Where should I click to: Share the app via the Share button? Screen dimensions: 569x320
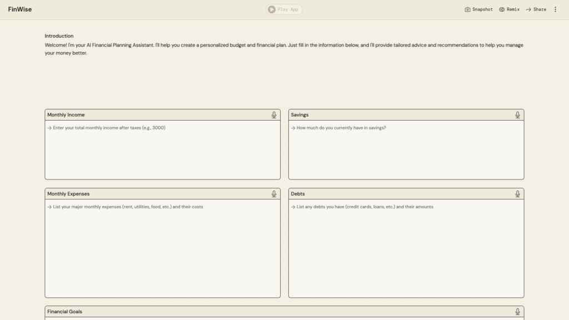536,9
